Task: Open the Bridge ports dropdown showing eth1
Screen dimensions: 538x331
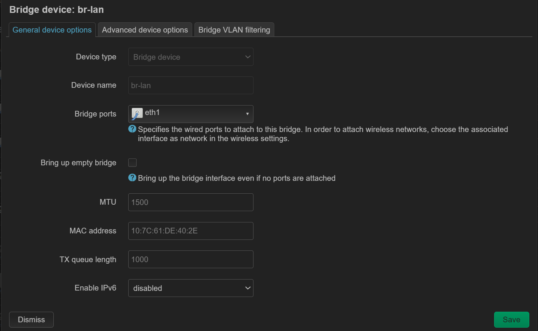Action: click(191, 114)
